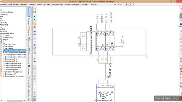
Task: Select page 6 План кабеля
Action: point(8,46)
